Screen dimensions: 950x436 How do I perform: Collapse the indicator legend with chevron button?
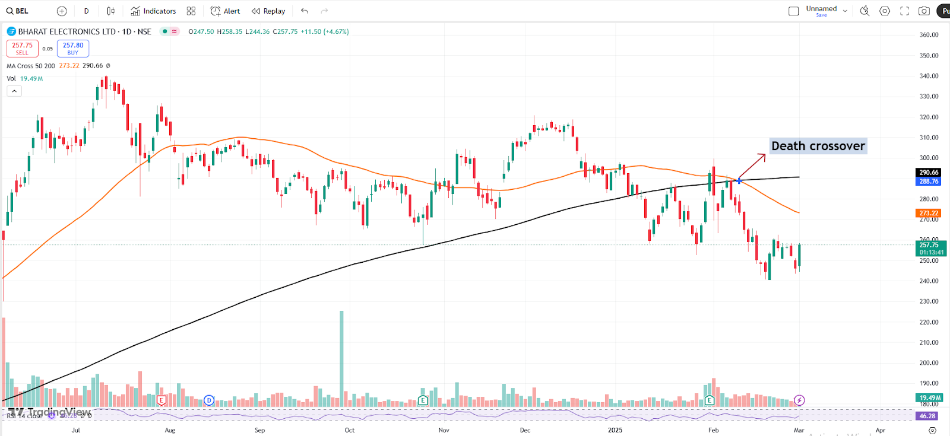click(14, 91)
